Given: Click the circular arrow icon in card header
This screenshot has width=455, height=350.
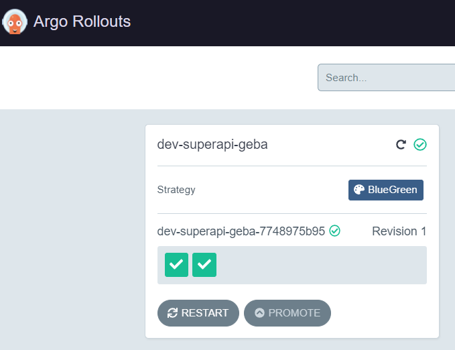Looking at the screenshot, I should (x=401, y=144).
